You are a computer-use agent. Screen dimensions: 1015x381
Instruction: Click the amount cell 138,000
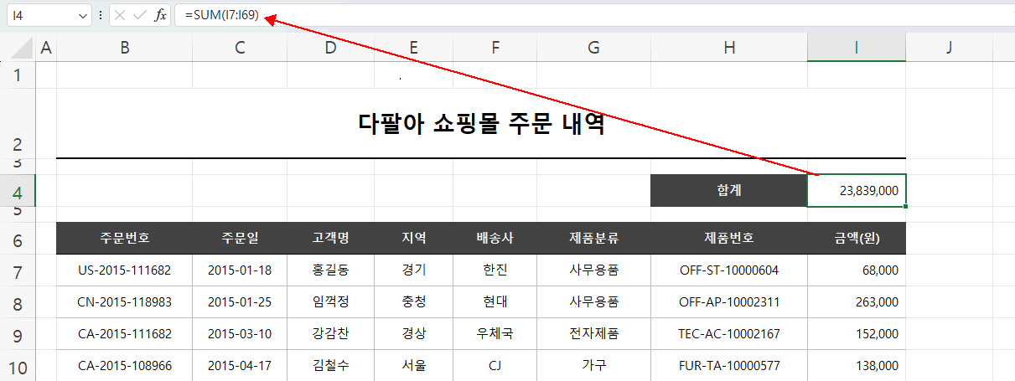pos(857,366)
